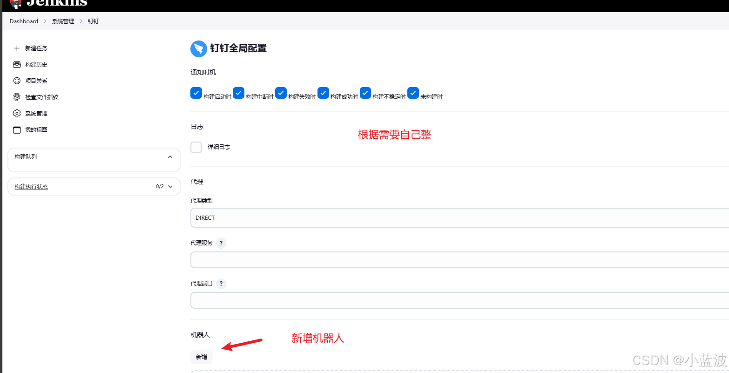Click the plus icon for 新建任务

(x=17, y=48)
